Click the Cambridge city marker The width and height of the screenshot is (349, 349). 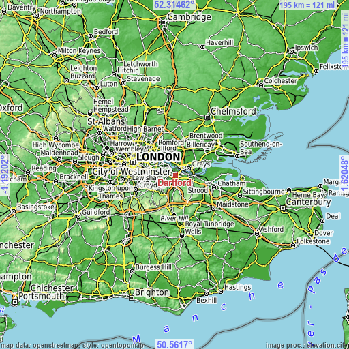tap(164, 22)
